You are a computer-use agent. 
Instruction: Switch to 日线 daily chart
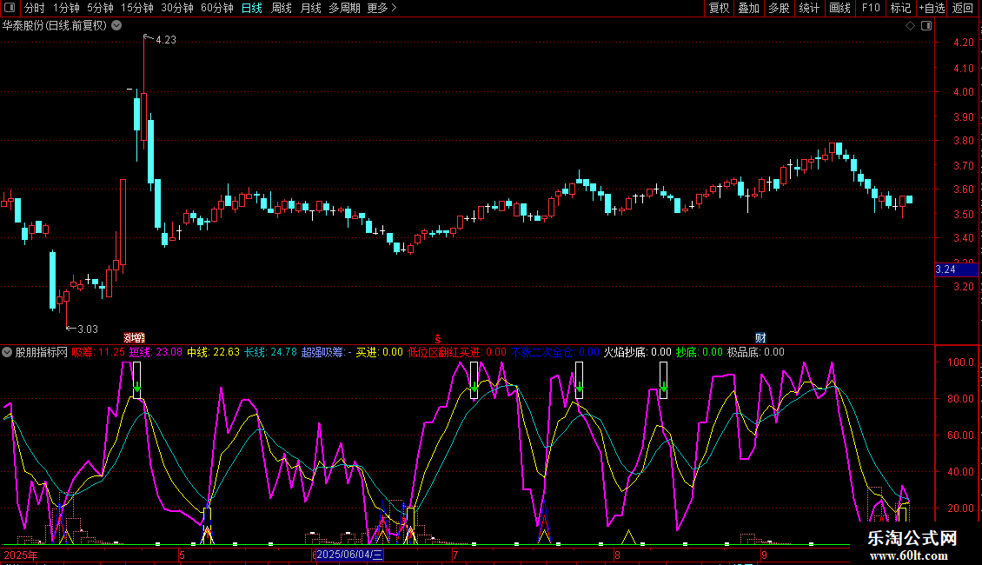point(252,8)
